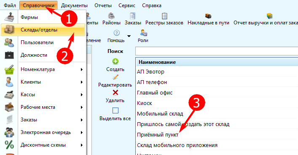Open the Сервис menu
The height and width of the screenshot is (155, 298).
127,5
